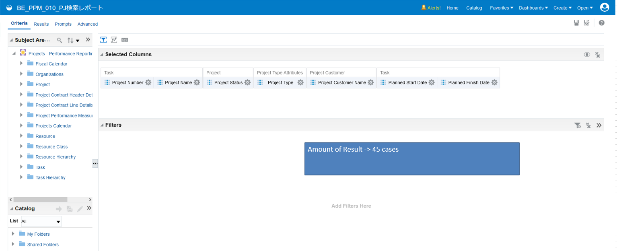Screen dimensions: 617x251
Task: Expand Shared Folders in the Catalog pane
Action: click(13, 244)
